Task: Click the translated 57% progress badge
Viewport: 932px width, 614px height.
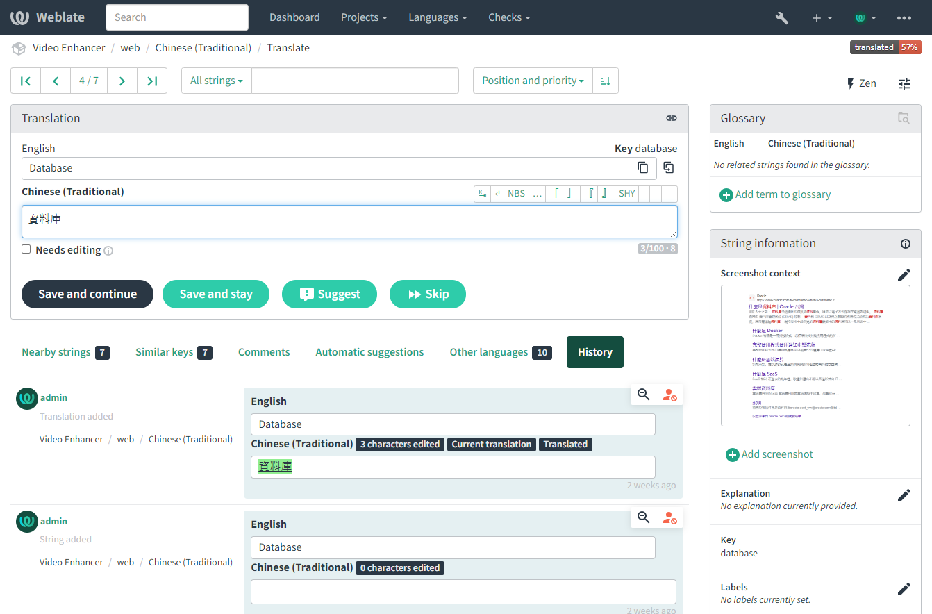Action: click(885, 47)
